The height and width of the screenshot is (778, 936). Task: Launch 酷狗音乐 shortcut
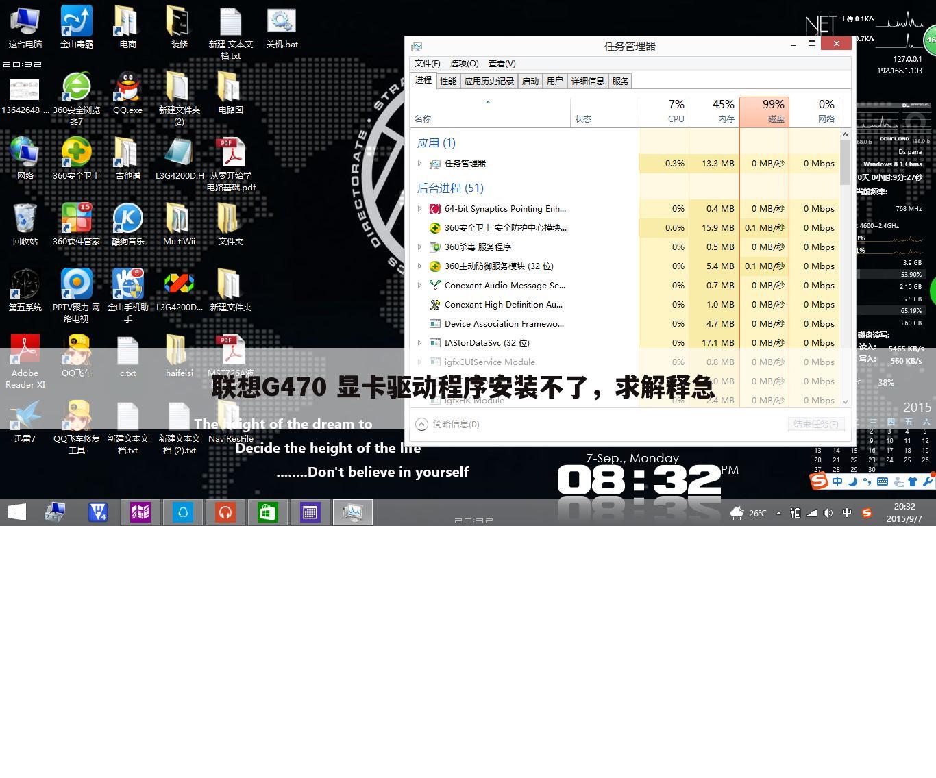(x=127, y=225)
